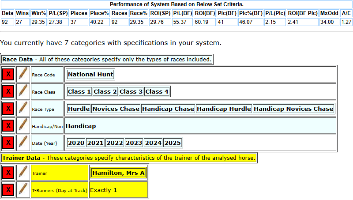Remove T-Runners (Day at Track) with red X

[x=8, y=190]
